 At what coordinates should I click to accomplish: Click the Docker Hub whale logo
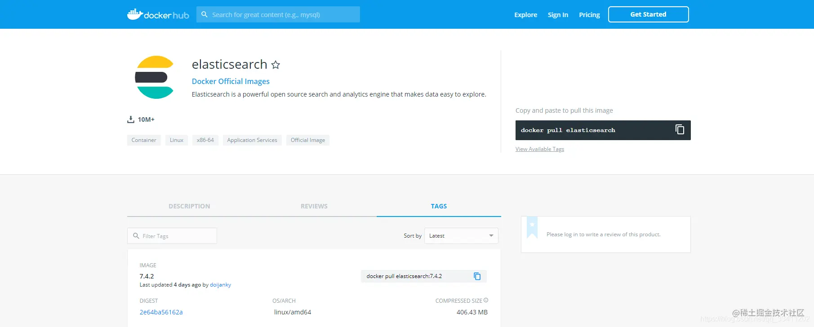click(158, 14)
